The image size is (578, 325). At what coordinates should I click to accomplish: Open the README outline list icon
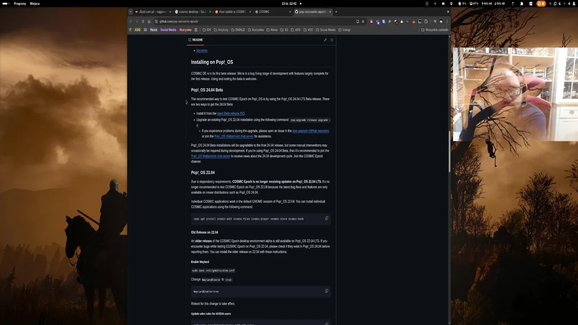(x=331, y=40)
